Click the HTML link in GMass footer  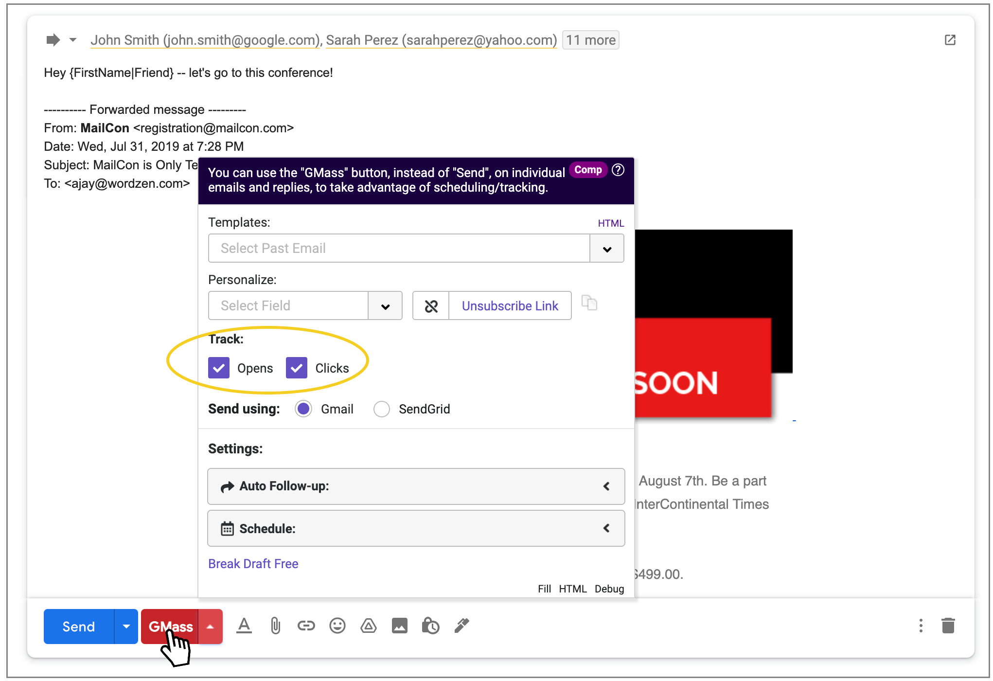[573, 589]
